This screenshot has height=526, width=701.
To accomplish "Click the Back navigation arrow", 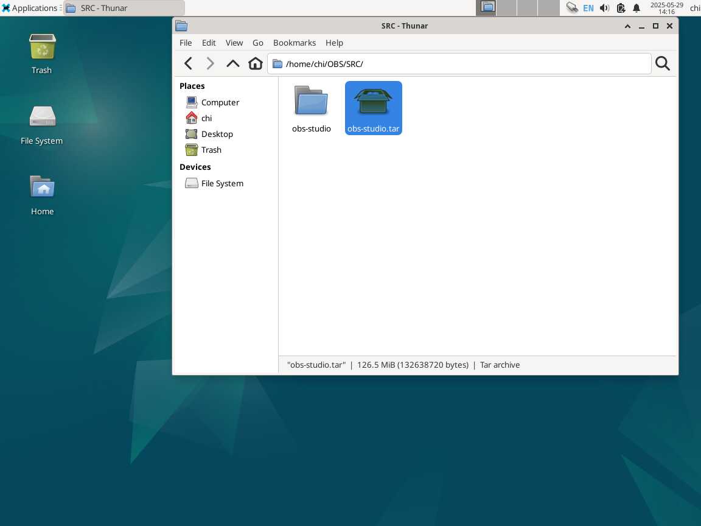I will click(x=188, y=63).
